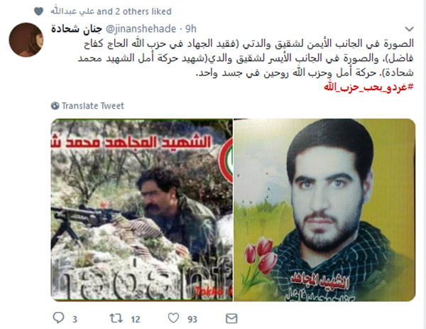Click the envelope direct message icon
This screenshot has height=329, width=426.
[231, 318]
